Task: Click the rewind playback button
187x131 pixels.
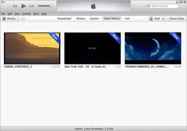Action: click(x=15, y=6)
